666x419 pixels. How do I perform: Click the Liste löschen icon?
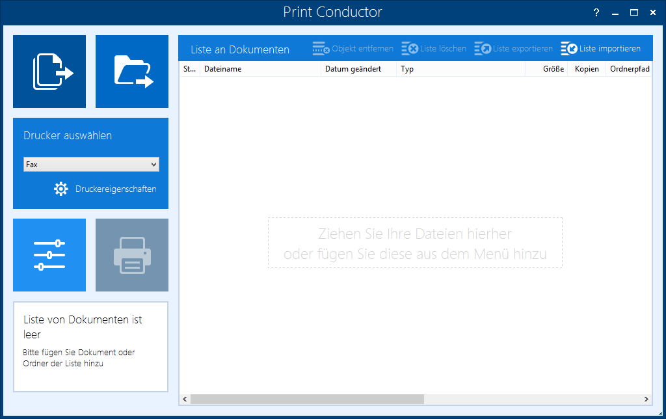tap(410, 47)
